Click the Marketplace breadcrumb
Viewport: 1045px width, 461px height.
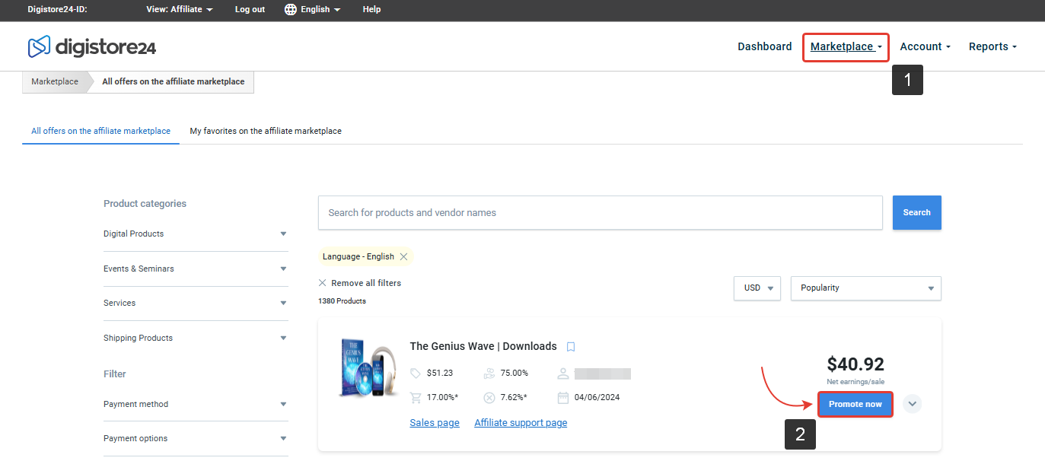tap(55, 81)
